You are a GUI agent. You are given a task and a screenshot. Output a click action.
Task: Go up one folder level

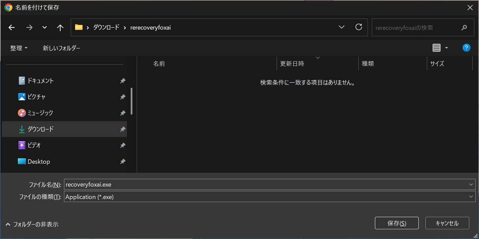pos(60,28)
